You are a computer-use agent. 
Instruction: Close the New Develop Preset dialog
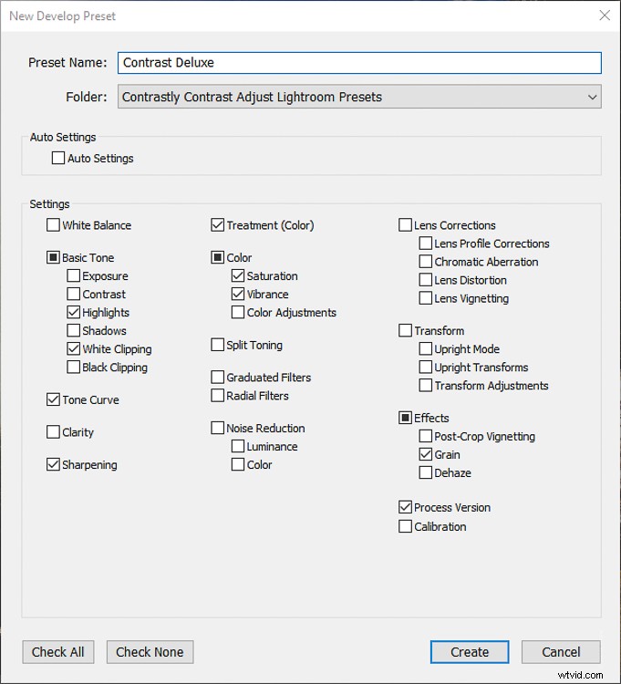(604, 16)
